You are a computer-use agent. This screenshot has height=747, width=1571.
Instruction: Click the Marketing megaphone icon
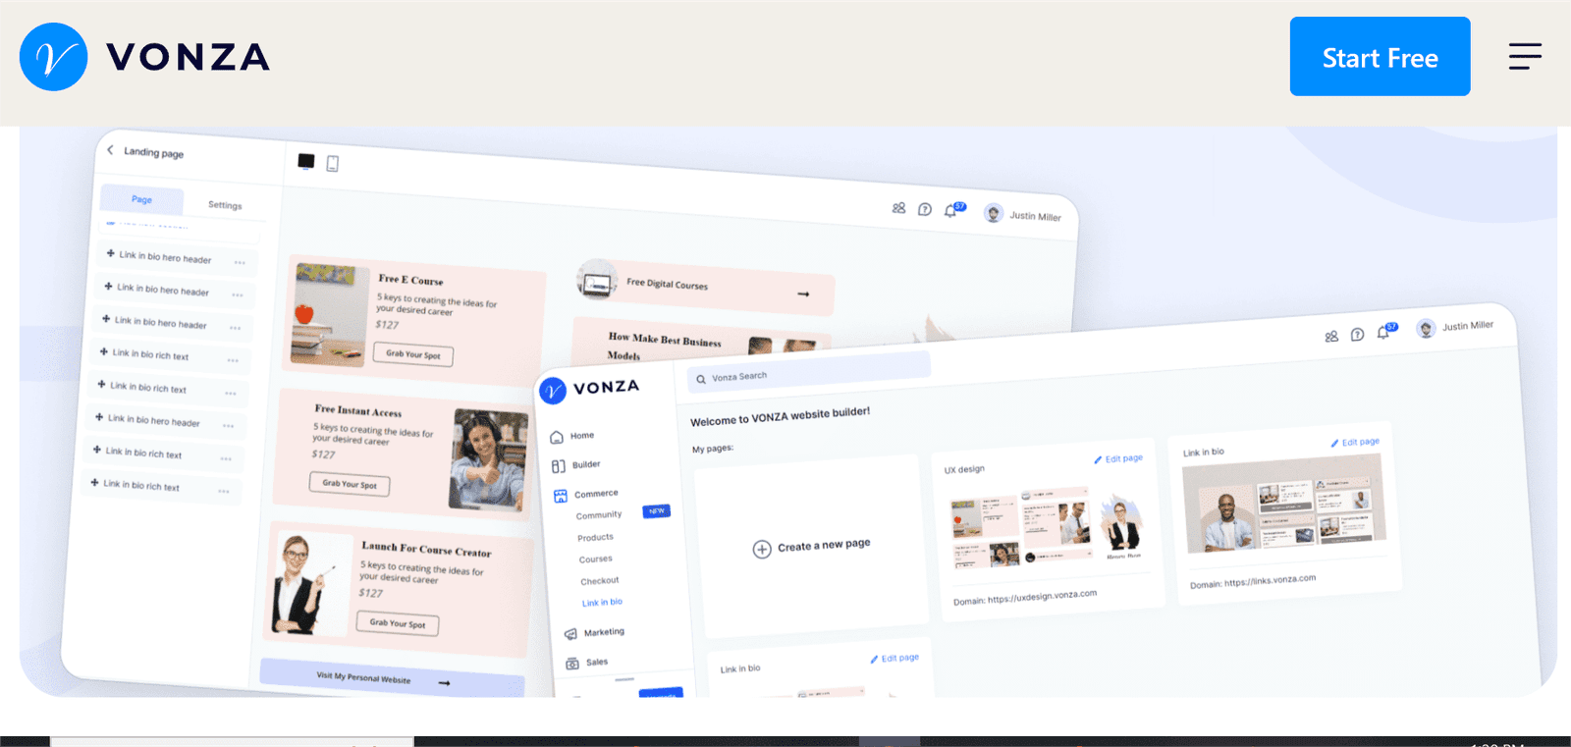click(x=570, y=634)
